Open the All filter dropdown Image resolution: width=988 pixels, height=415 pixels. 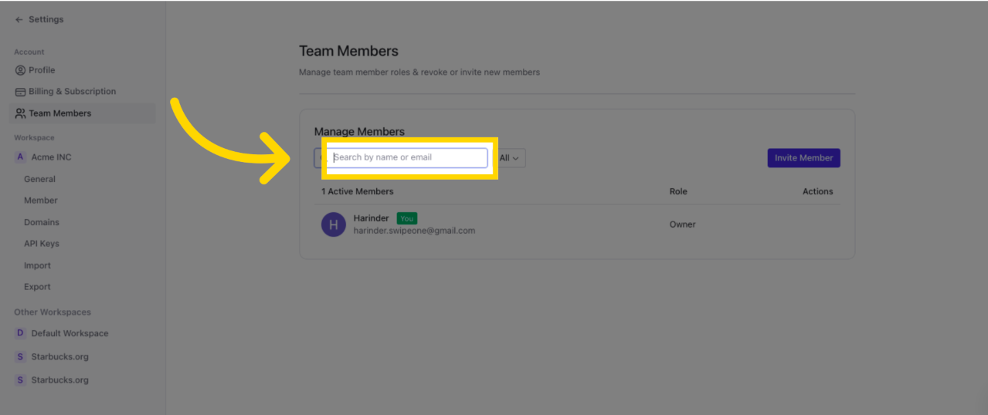coord(509,158)
